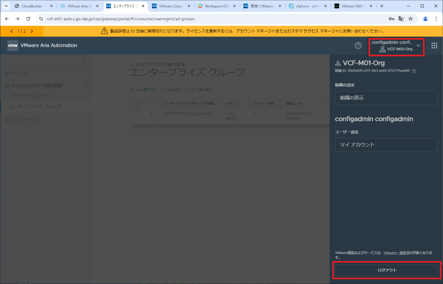Viewport: 443px width, 284px height.
Task: Click the 組織の表示 button
Action: point(386,98)
